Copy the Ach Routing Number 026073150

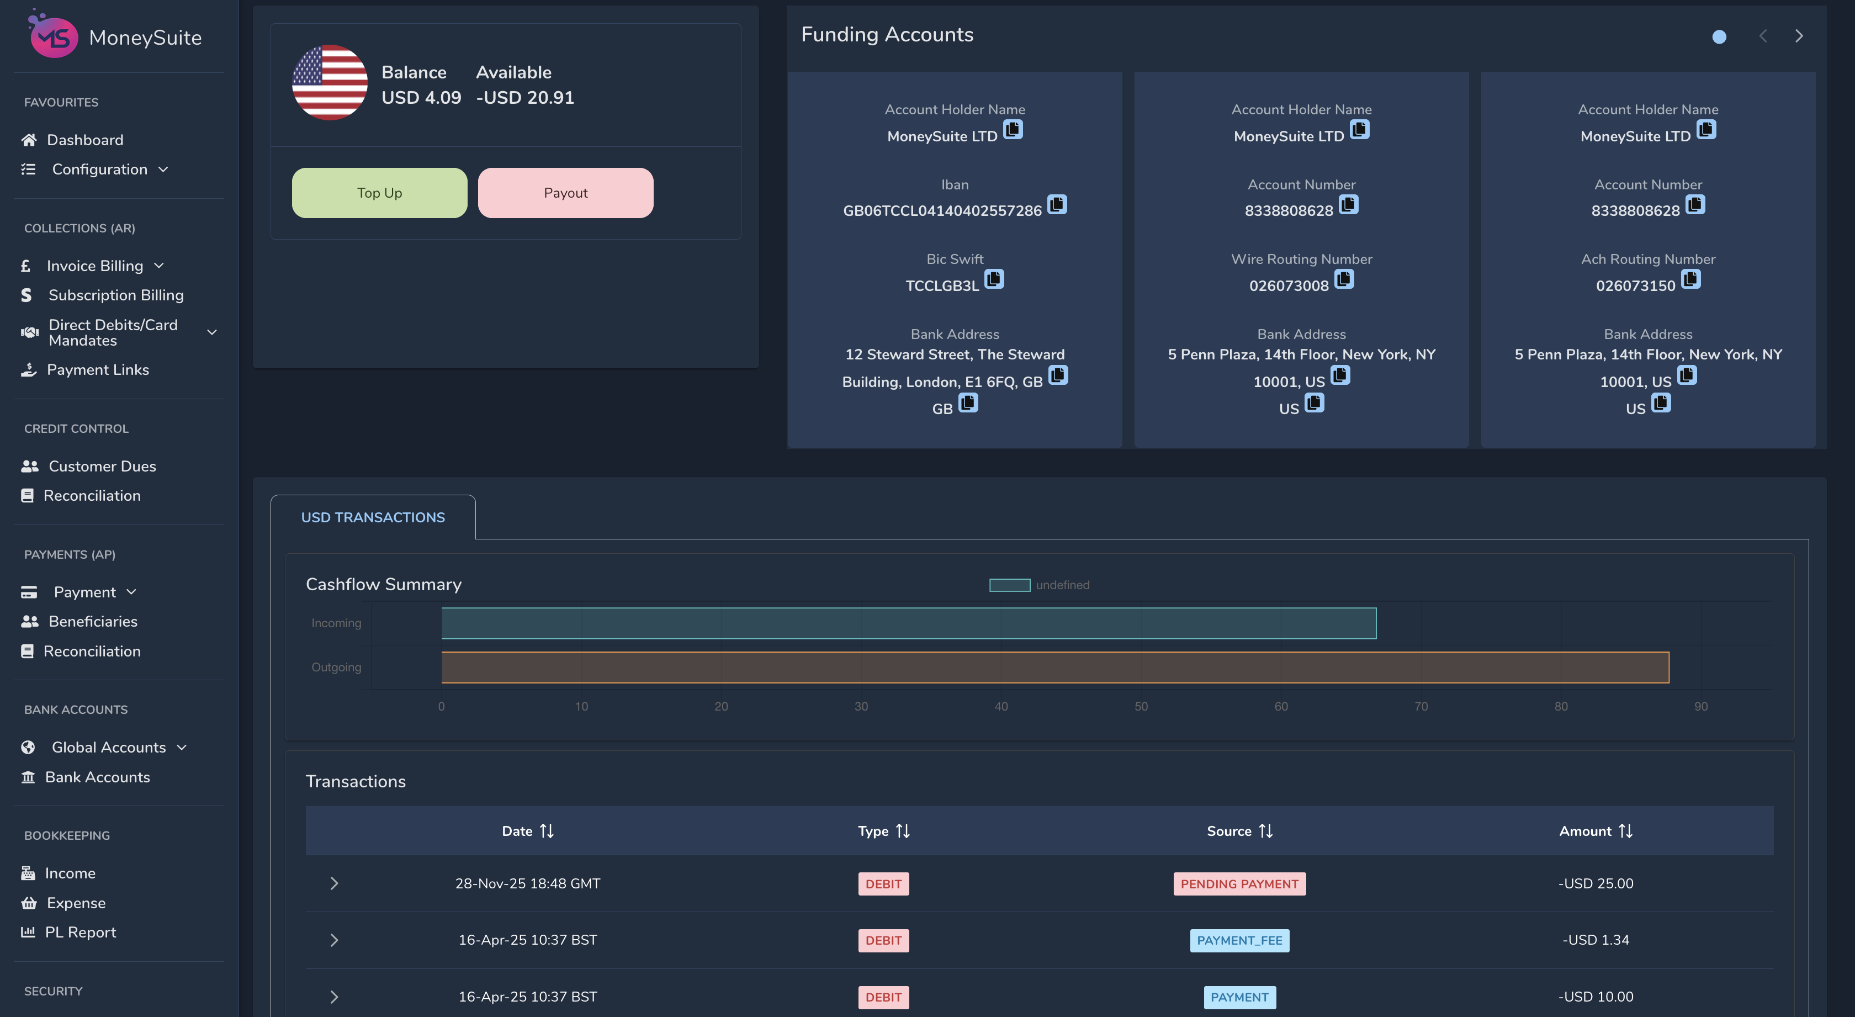pyautogui.click(x=1690, y=279)
